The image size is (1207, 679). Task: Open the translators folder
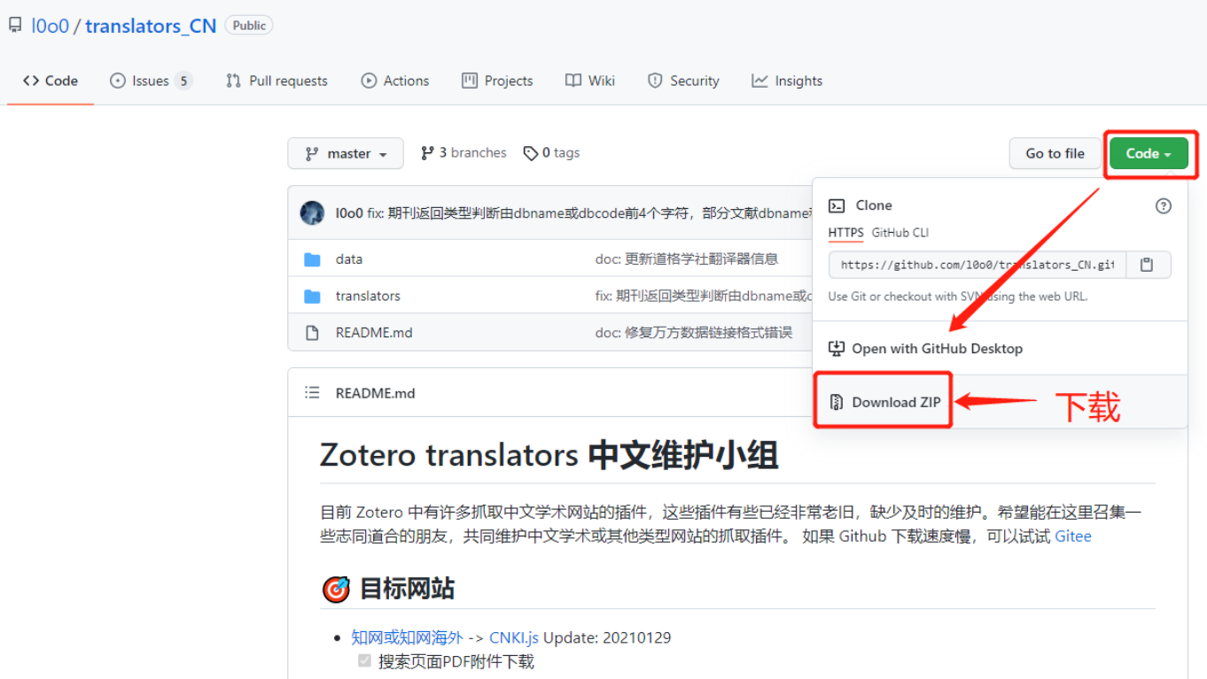(x=368, y=297)
